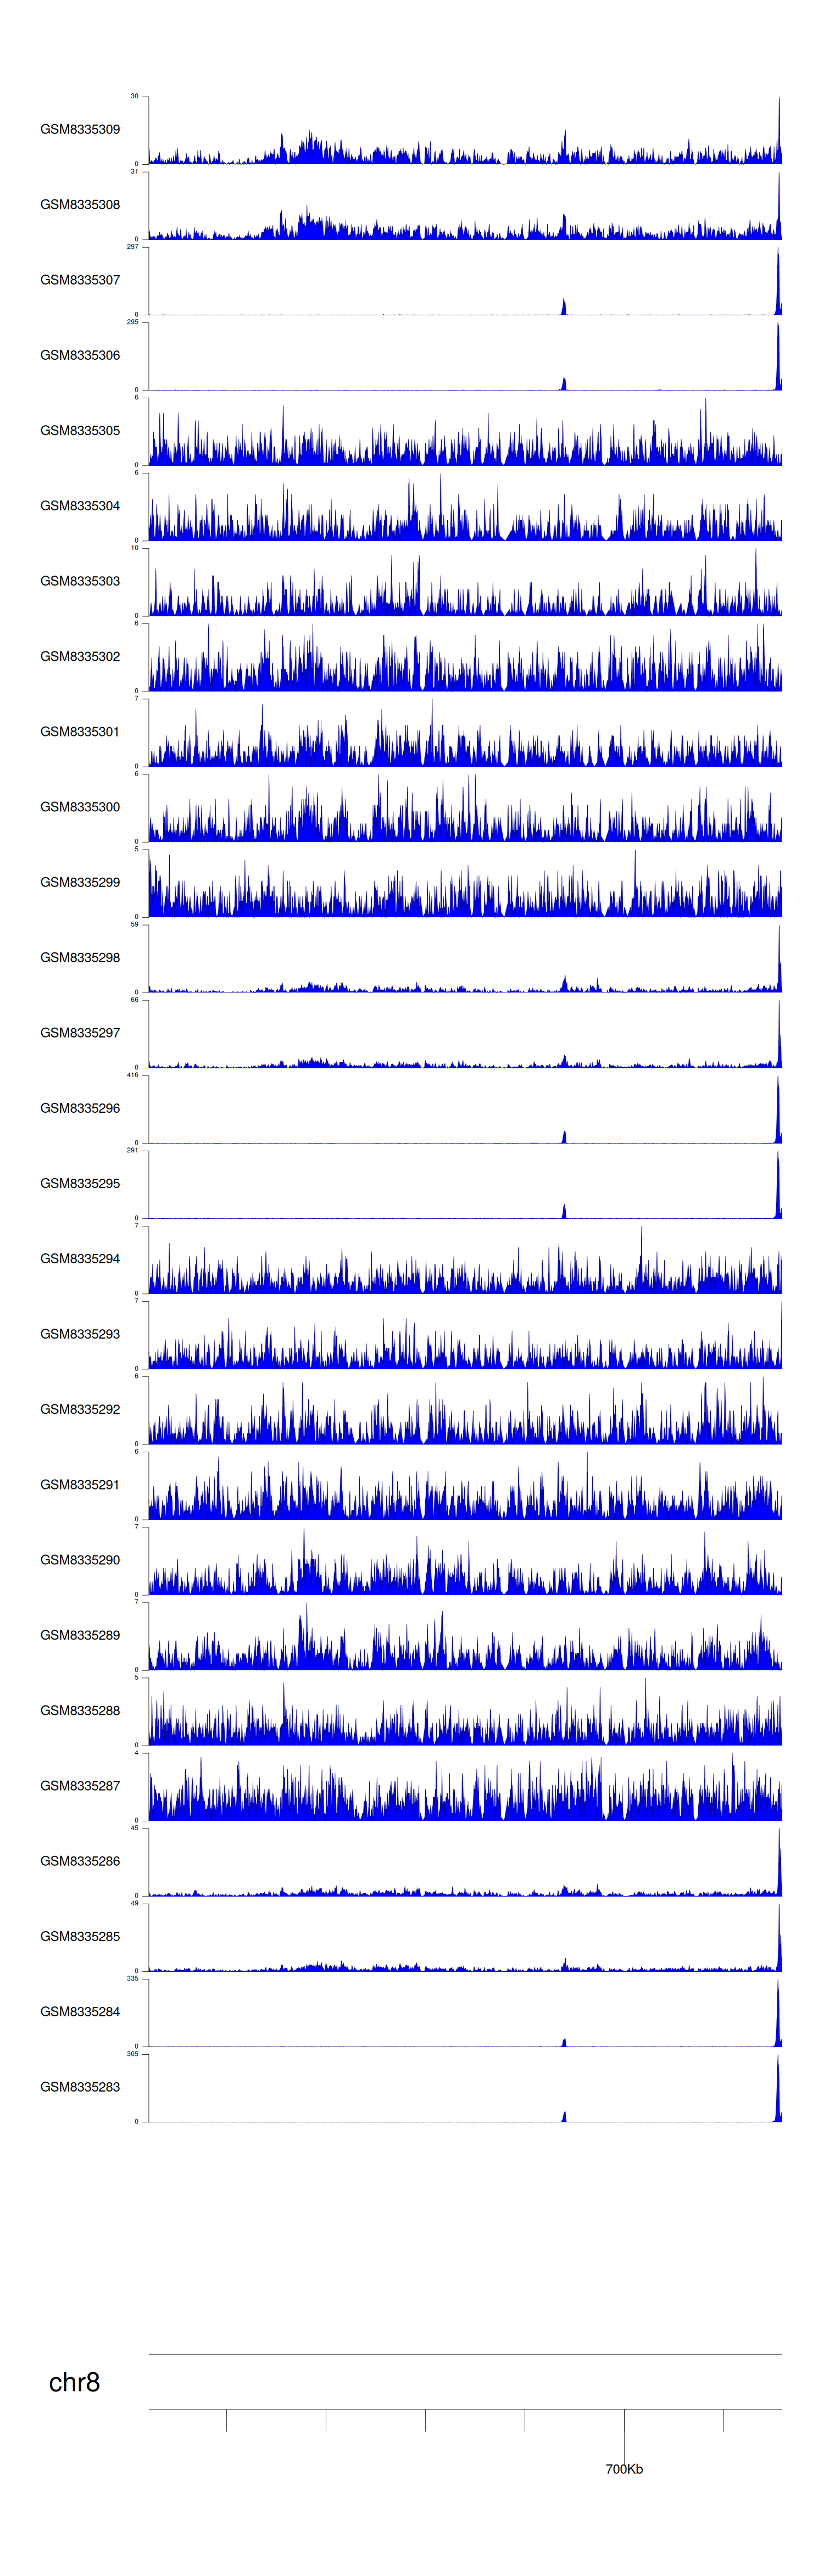The image size is (824, 2576).
Task: Click the GSM8335309 track label
Action: (80, 129)
